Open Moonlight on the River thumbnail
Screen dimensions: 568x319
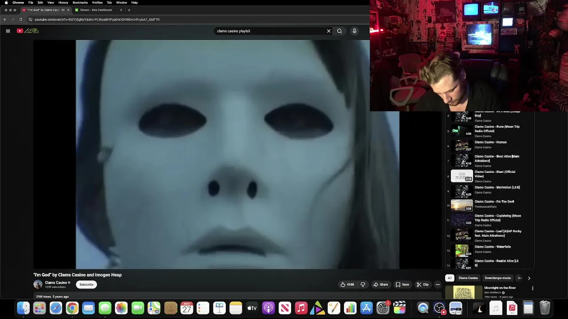tap(464, 292)
